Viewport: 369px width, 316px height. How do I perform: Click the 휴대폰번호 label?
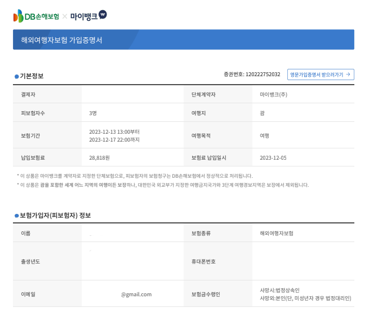click(x=203, y=261)
